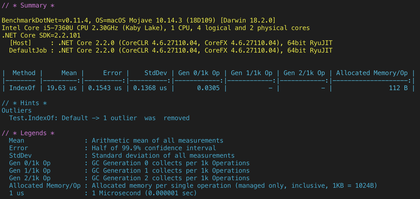420x199 pixels.
Task: Click the IndexOf row in the results table
Action: 22,88
